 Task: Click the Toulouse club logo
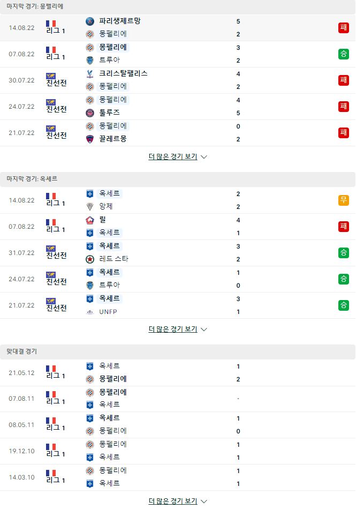click(90, 113)
